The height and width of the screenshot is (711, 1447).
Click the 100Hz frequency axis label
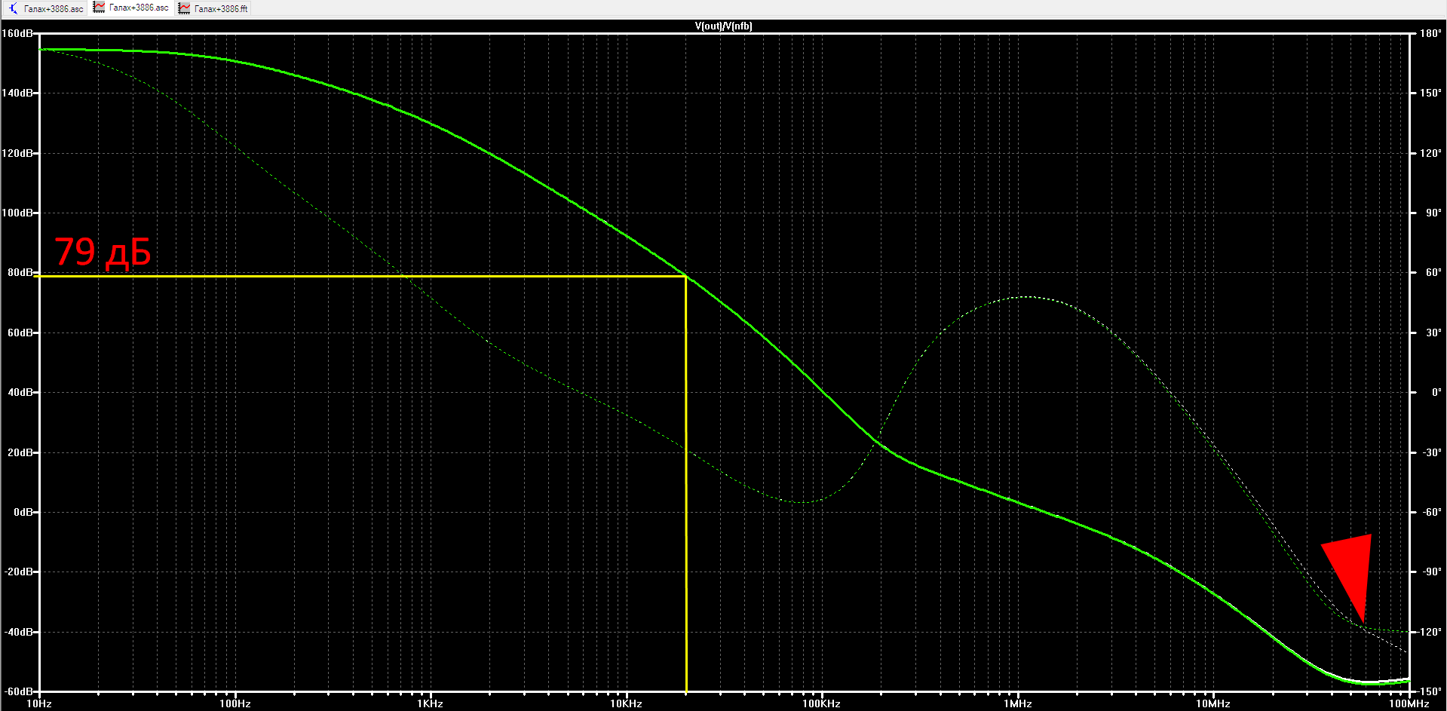click(x=235, y=703)
